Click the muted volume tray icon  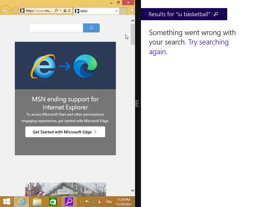pos(100,202)
